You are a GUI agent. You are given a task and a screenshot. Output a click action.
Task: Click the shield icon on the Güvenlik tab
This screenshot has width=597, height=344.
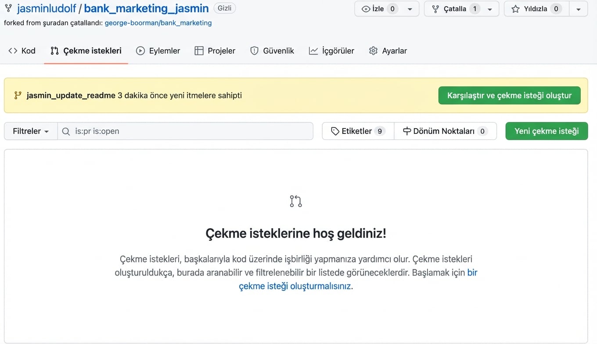[x=254, y=50]
